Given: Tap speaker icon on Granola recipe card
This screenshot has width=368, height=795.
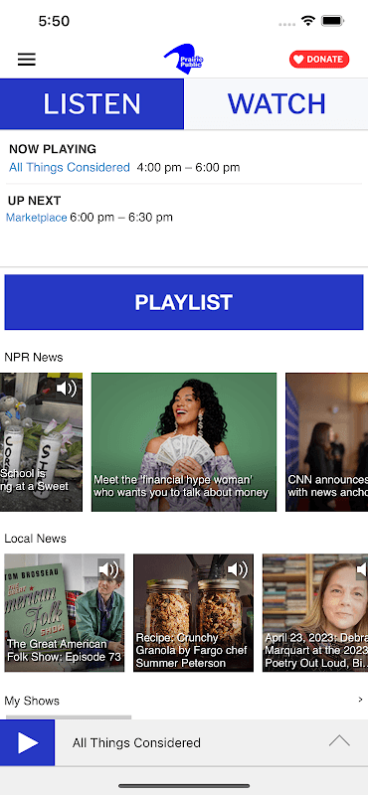Looking at the screenshot, I should [237, 569].
